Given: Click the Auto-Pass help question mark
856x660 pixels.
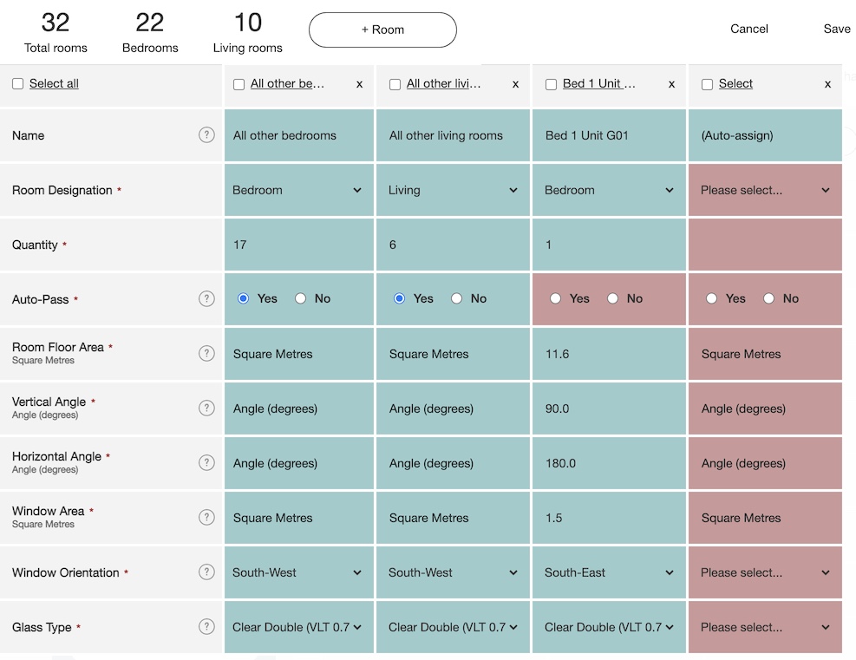Looking at the screenshot, I should point(206,298).
